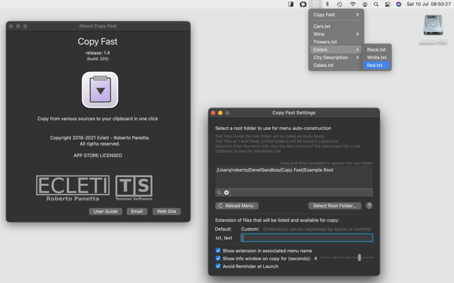Select Red.txt from the Colors submenu
Viewport: 454px width, 283px height.
pyautogui.click(x=375, y=65)
